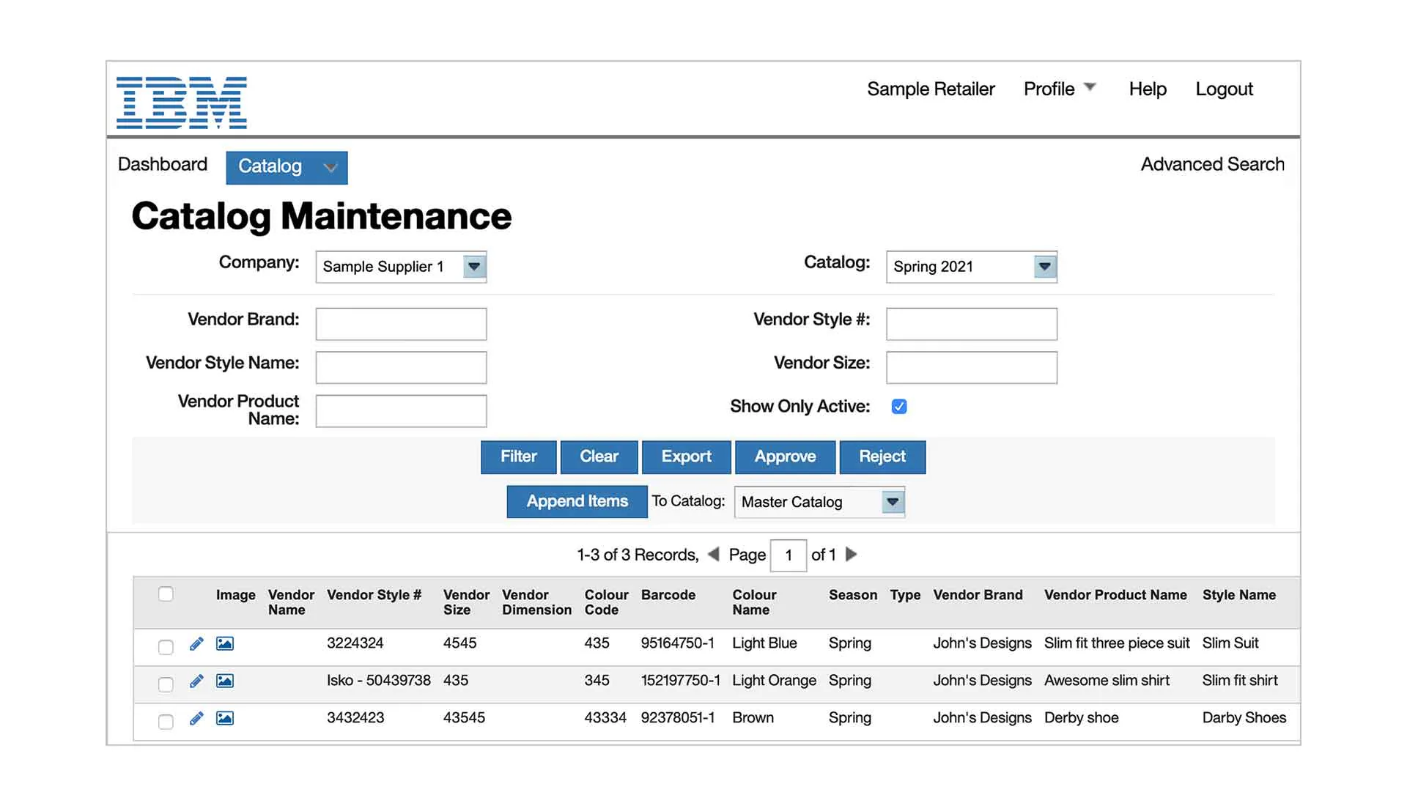Expand the Spring 2021 catalog dropdown
Screen dimensions: 1407x806
1044,267
